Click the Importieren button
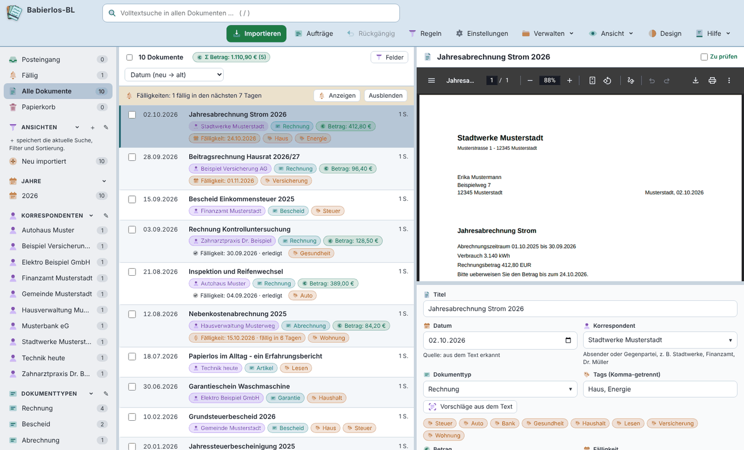 256,33
